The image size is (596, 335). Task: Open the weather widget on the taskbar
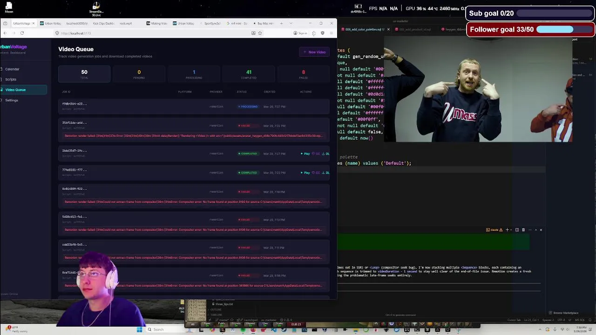(16, 329)
